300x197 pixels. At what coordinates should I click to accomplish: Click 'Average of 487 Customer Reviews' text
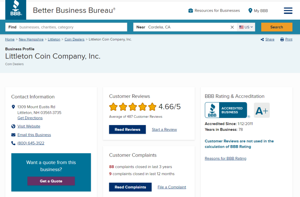pos(136,117)
